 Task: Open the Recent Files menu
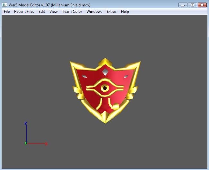click(x=24, y=12)
